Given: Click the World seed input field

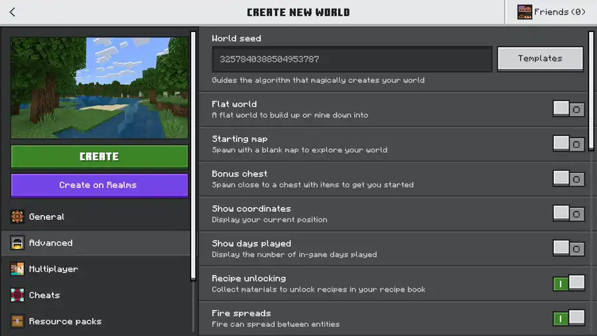Looking at the screenshot, I should tap(352, 59).
